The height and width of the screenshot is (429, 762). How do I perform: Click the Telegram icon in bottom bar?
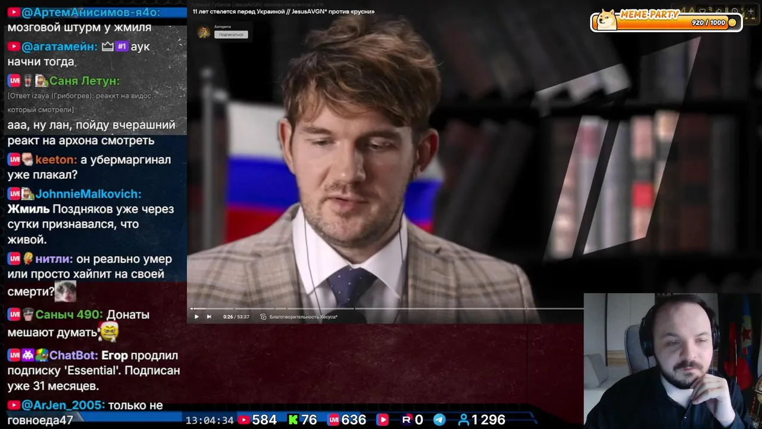[439, 420]
